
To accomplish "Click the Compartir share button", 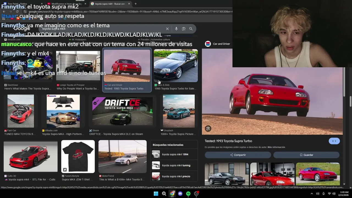I will point(238,155).
